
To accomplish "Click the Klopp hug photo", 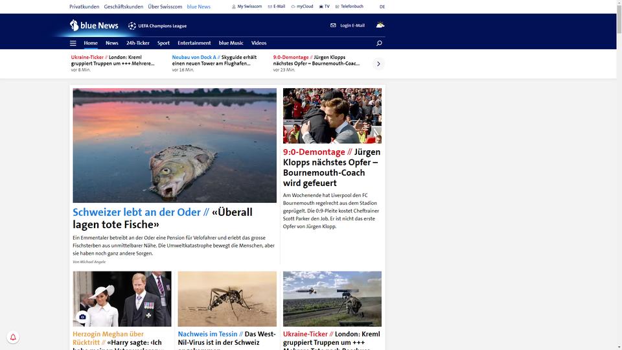I will tap(332, 115).
